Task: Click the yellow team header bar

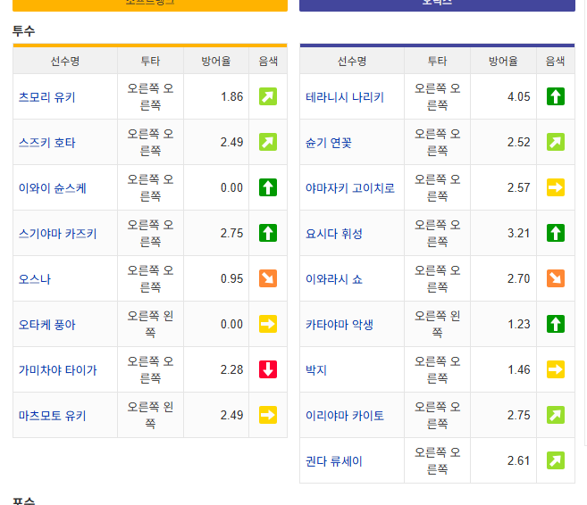Action: coord(150,5)
